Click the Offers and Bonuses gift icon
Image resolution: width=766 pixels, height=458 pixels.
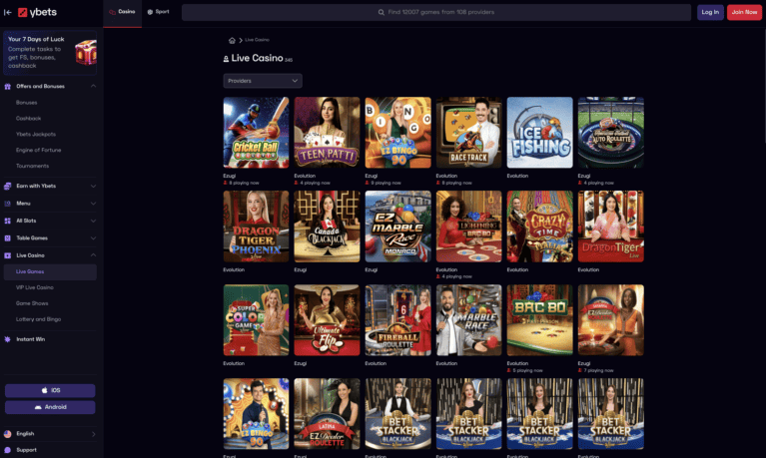click(x=7, y=87)
